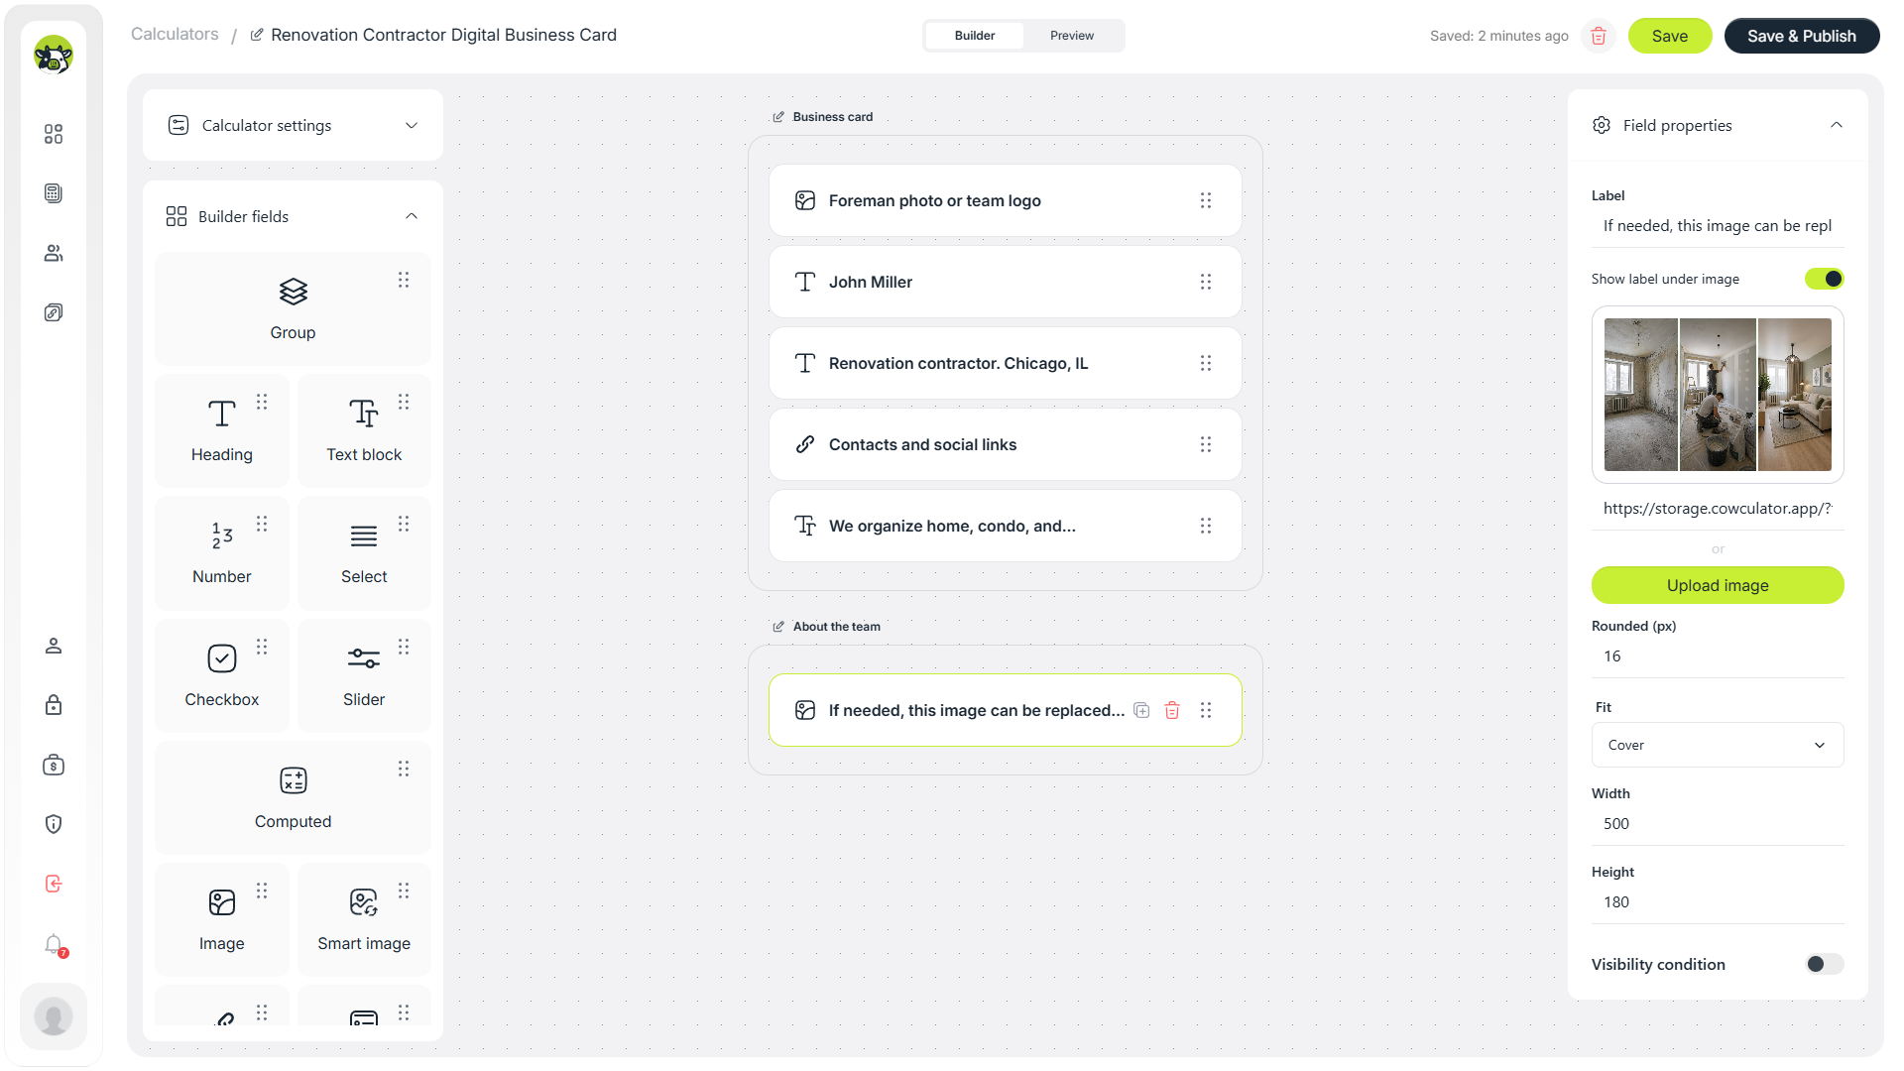Select the Smart image builder field
The height and width of the screenshot is (1071, 1904).
point(364,920)
